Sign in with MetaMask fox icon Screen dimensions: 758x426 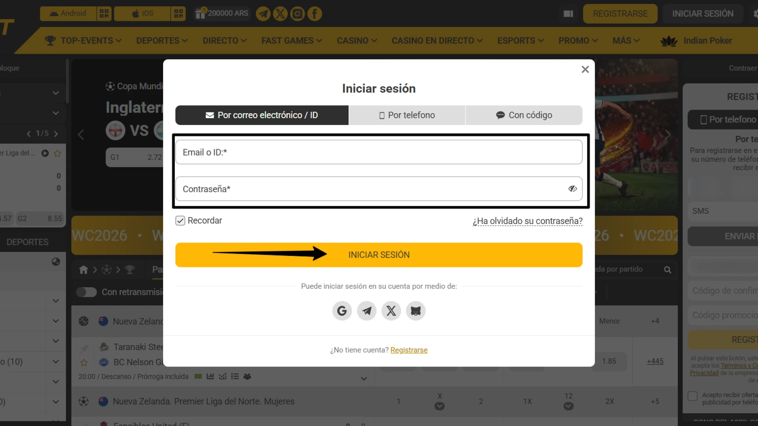tap(416, 311)
